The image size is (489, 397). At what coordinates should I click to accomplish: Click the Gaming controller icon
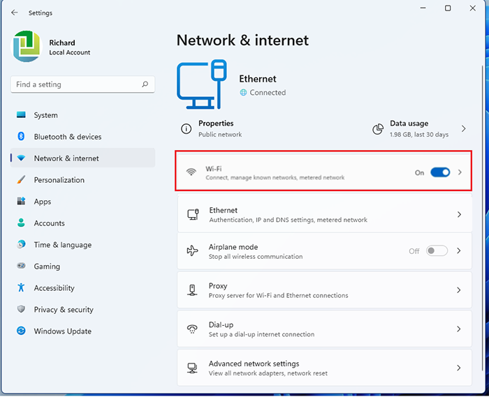point(21,266)
